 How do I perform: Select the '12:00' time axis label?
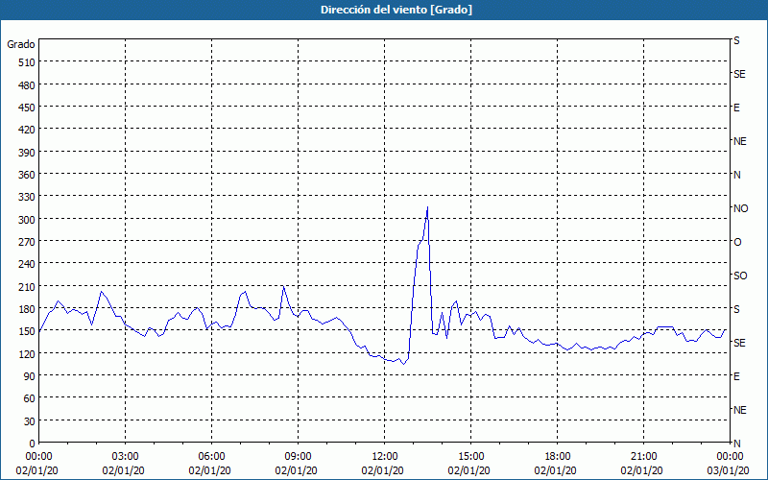pos(385,457)
